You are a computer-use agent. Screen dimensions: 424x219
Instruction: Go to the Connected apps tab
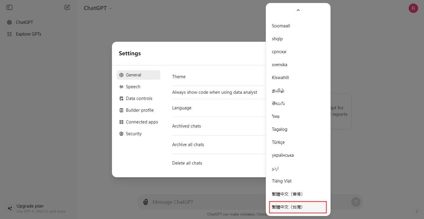[138, 122]
